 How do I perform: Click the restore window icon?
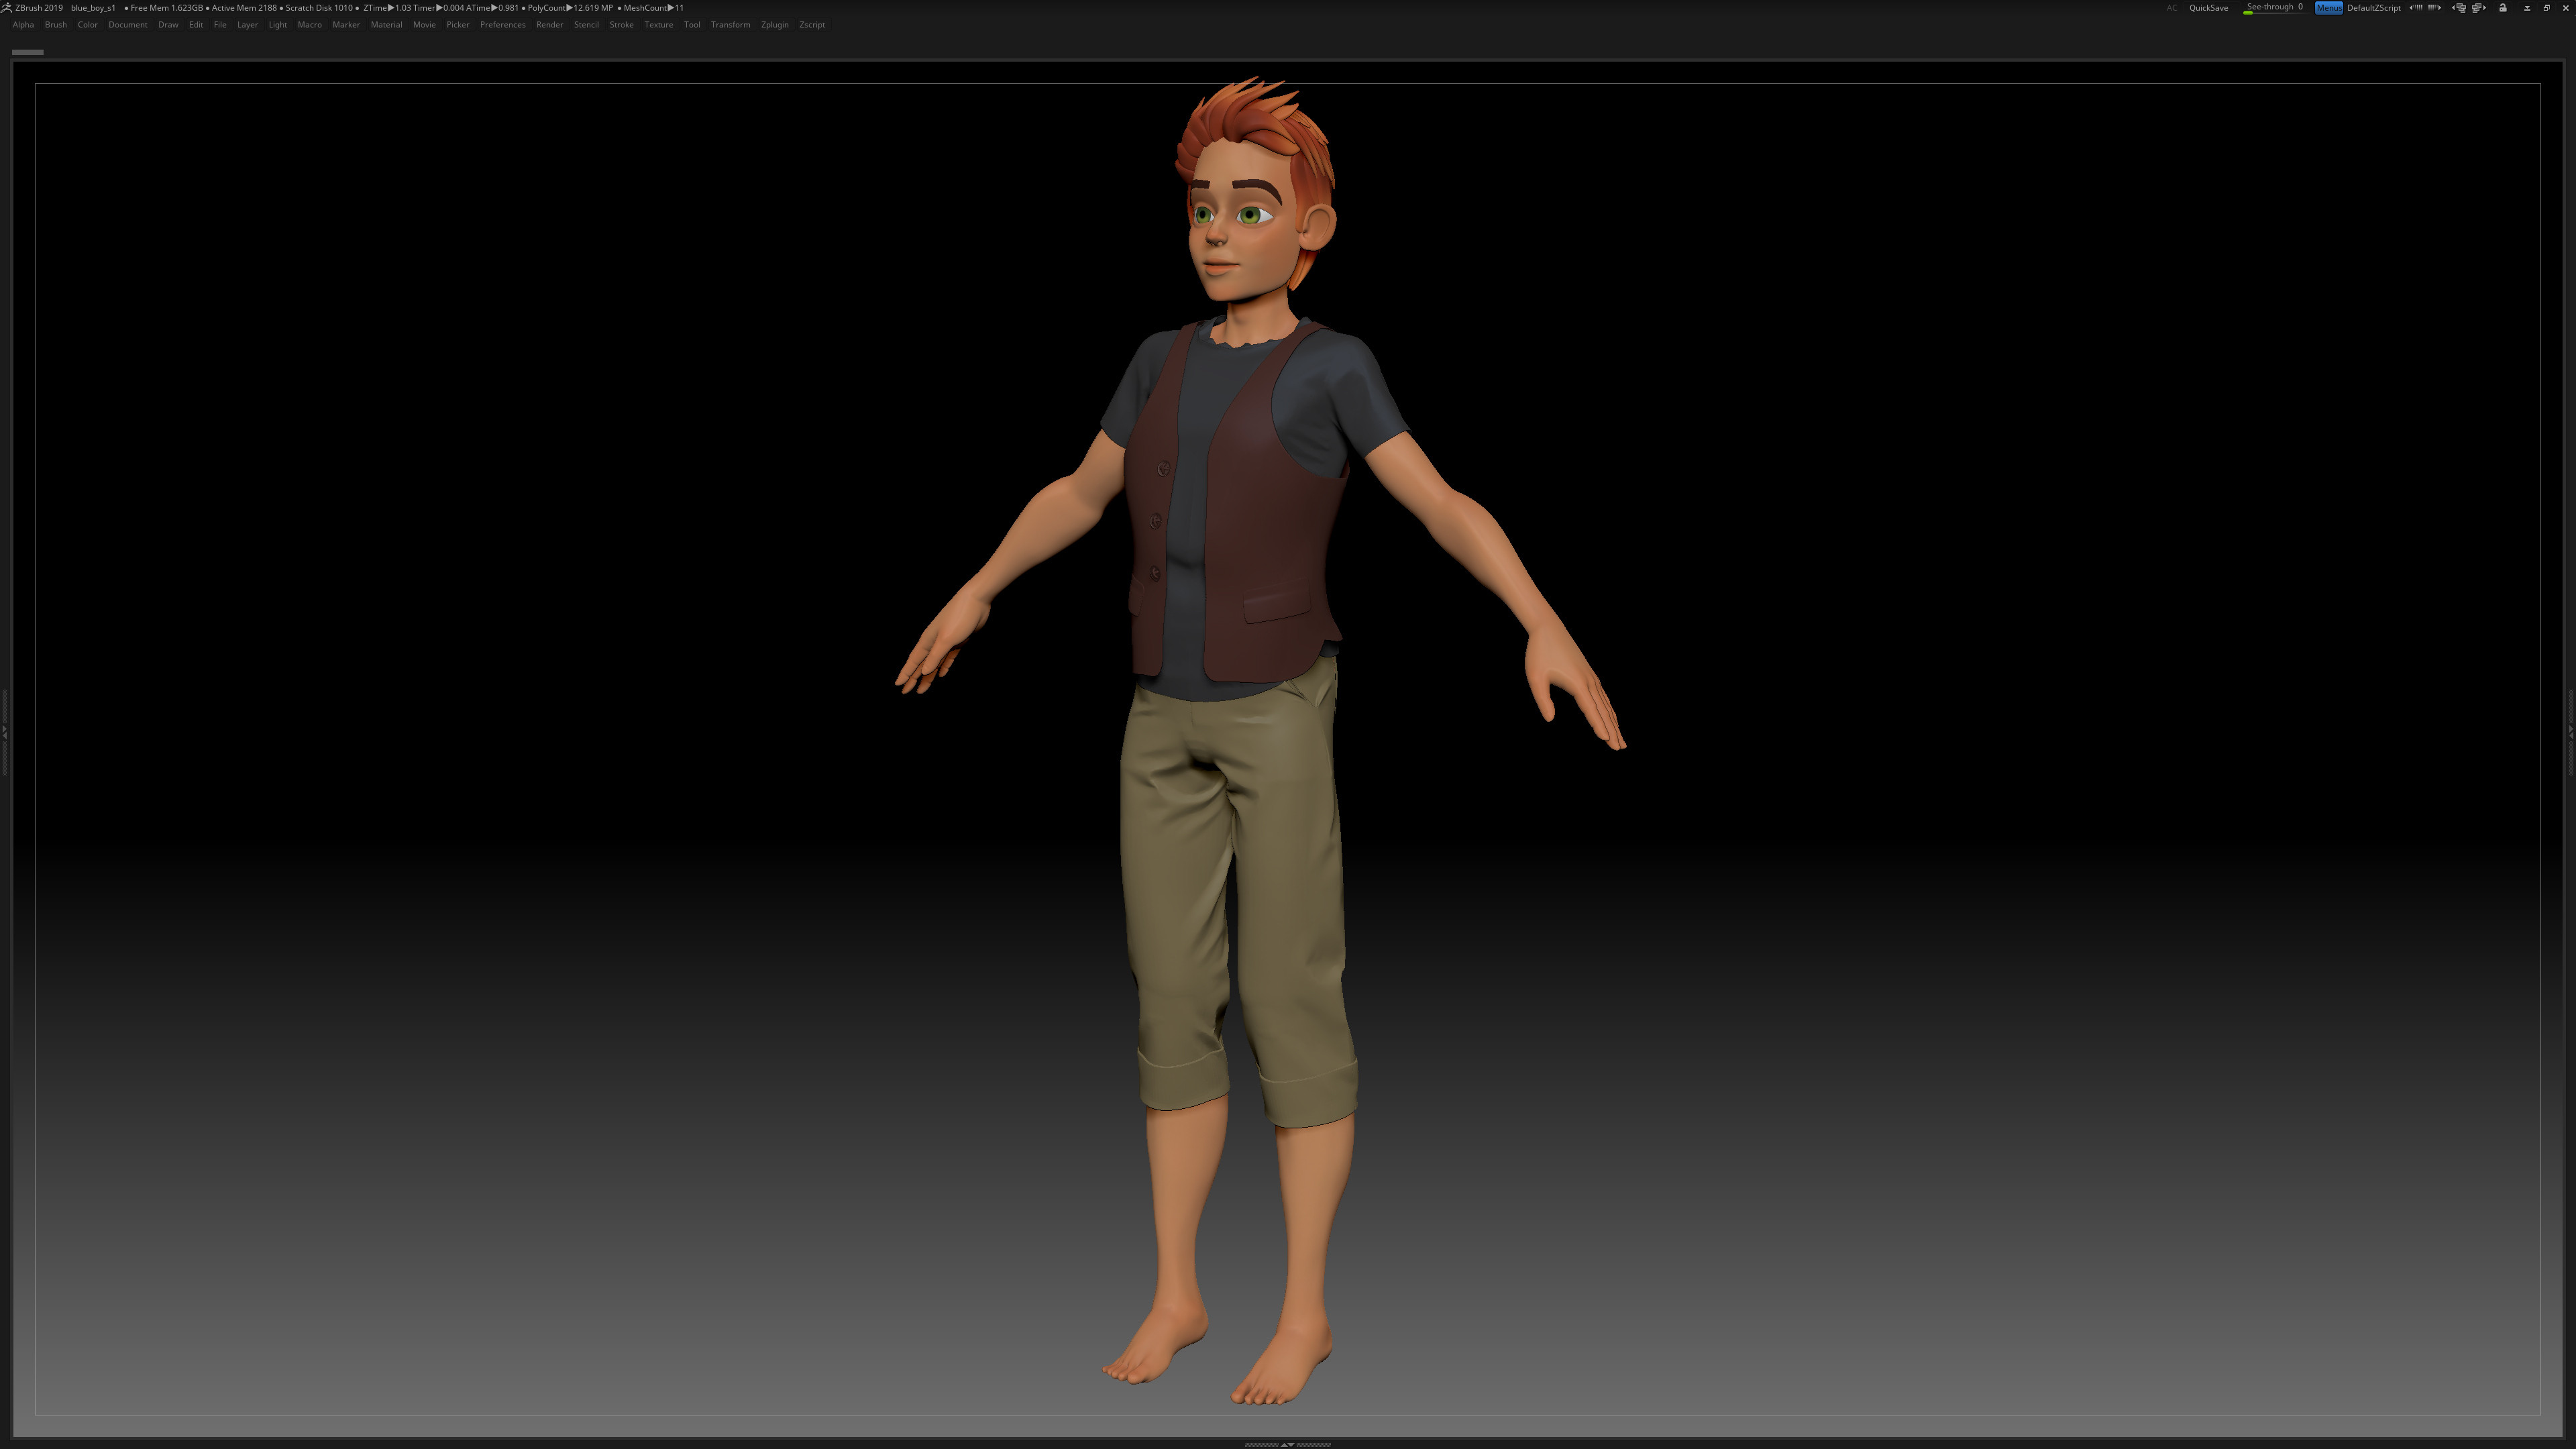pos(2546,8)
